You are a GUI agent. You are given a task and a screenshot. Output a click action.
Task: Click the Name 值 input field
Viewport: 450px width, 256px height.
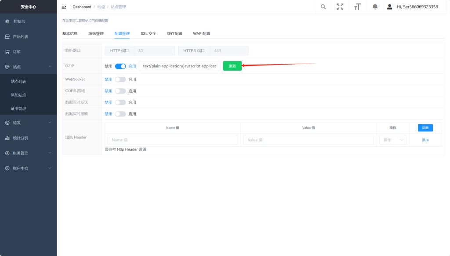coord(173,140)
